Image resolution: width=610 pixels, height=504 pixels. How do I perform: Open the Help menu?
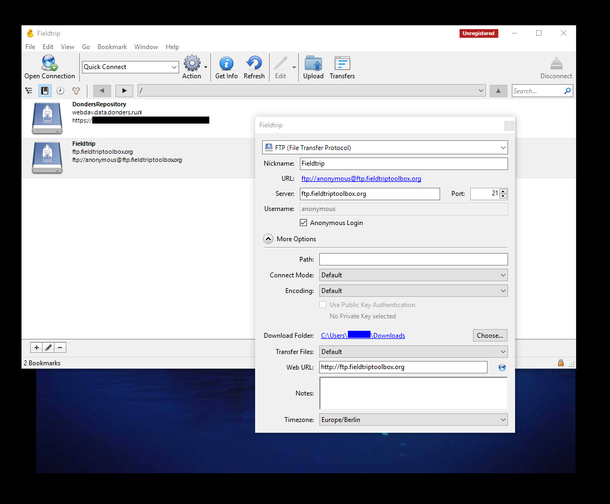click(x=172, y=47)
